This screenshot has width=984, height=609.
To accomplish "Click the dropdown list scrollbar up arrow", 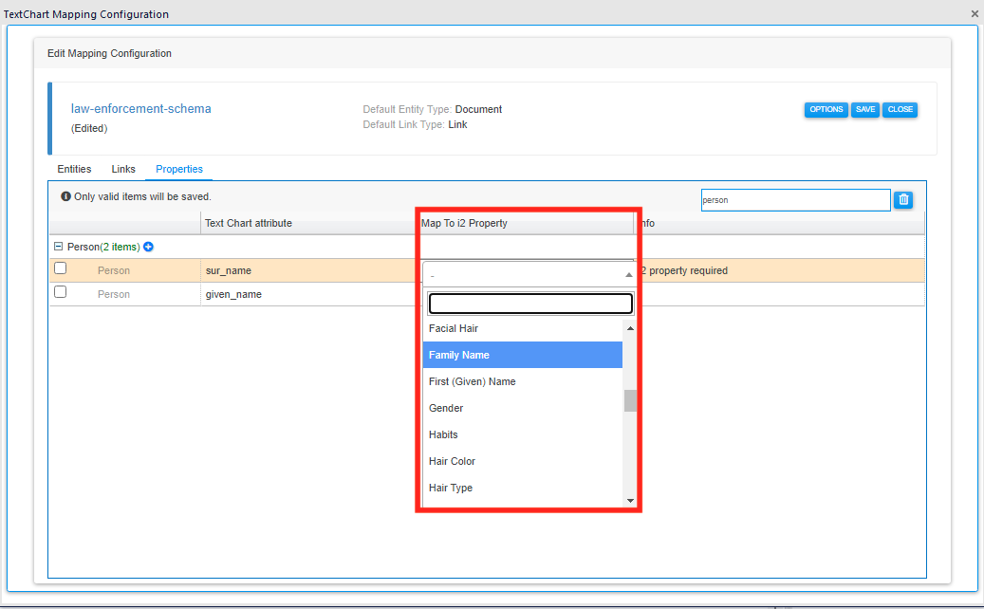I will point(630,328).
